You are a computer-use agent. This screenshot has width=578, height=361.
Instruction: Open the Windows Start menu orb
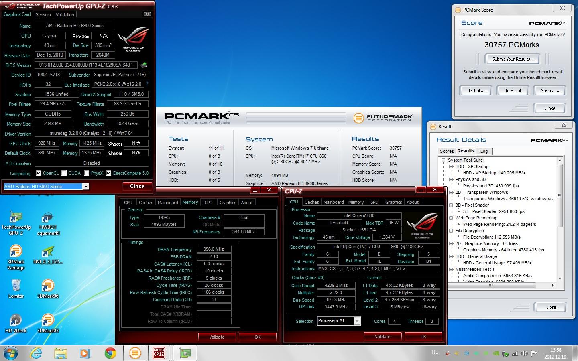coord(11,353)
